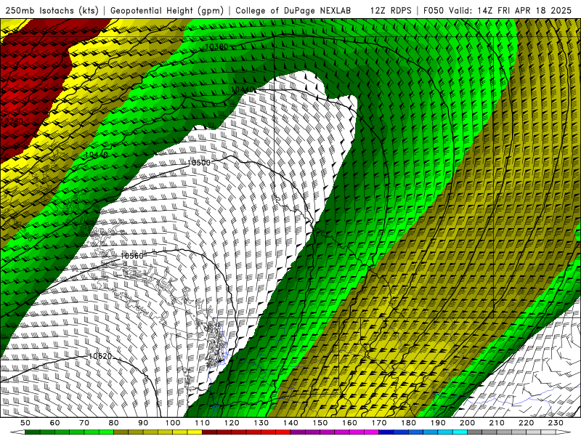Click the 10500 height contour label
581x436 pixels.
[198, 163]
